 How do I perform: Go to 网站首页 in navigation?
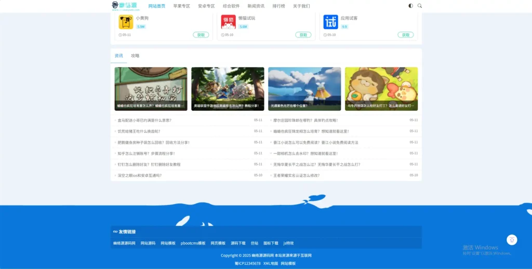click(157, 6)
